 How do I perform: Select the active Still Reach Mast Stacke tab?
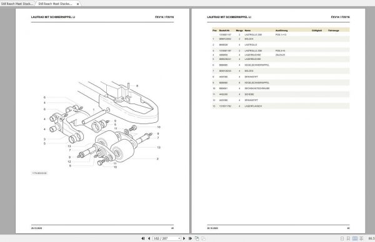coord(56,4)
